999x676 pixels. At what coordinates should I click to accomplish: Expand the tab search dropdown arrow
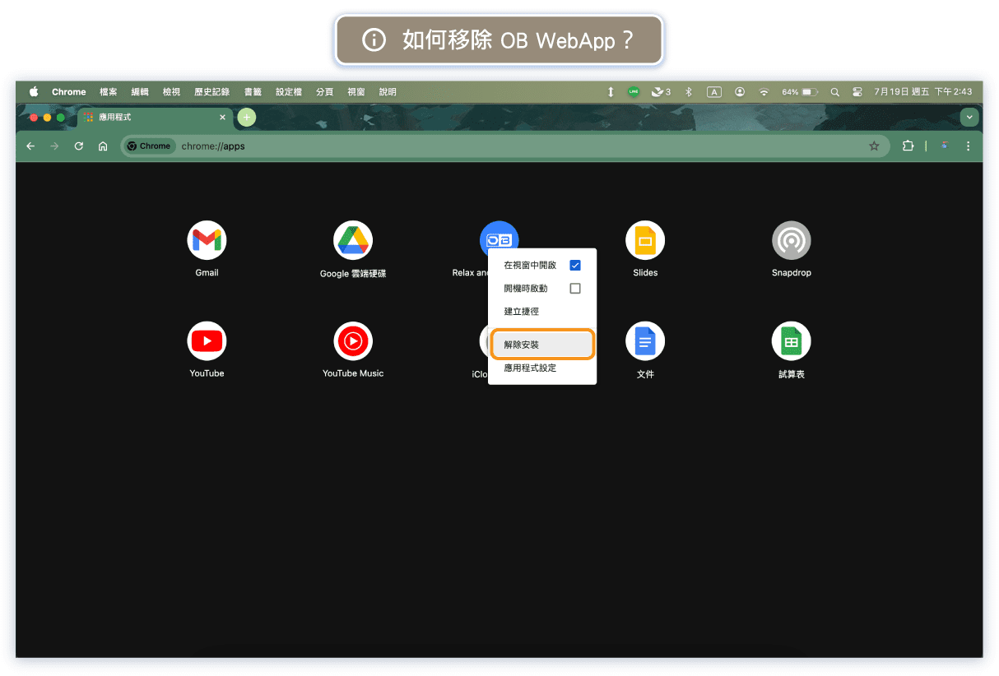tap(969, 118)
